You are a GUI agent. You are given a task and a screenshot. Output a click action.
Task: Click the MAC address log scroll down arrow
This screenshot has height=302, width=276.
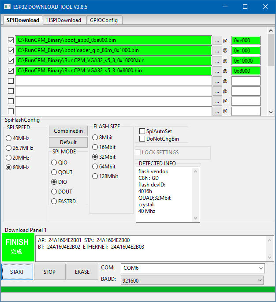(270, 257)
